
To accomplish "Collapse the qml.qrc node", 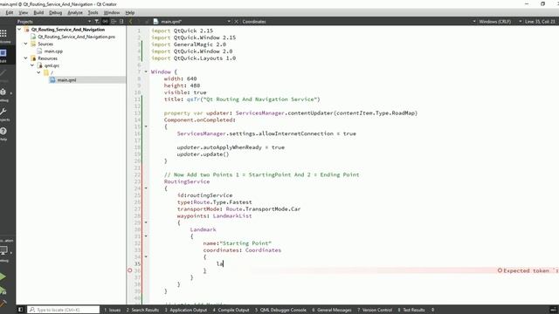I will pos(32,65).
